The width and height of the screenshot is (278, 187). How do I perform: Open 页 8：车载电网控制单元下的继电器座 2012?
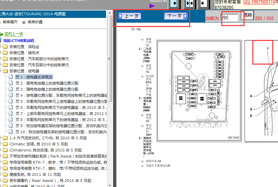click(x=61, y=120)
